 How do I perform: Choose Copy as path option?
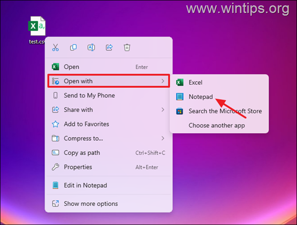pyautogui.click(x=82, y=153)
